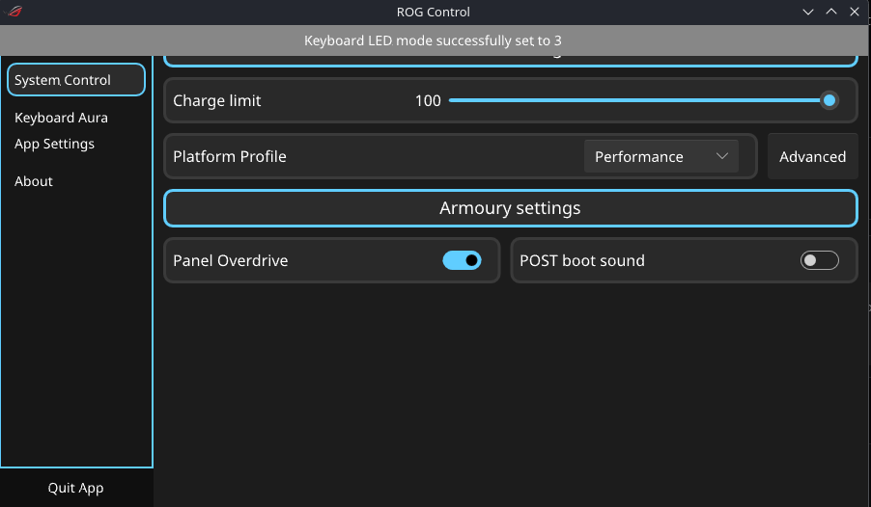Open the Platform Profile Performance combo box

point(661,156)
